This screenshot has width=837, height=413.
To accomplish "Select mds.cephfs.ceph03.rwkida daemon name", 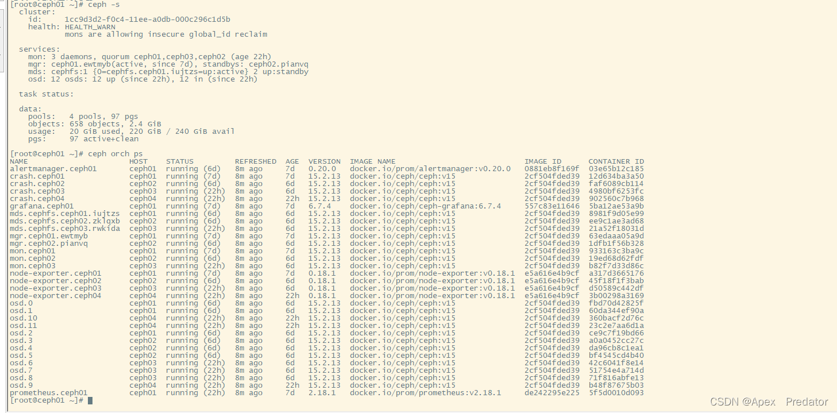I will 65,229.
